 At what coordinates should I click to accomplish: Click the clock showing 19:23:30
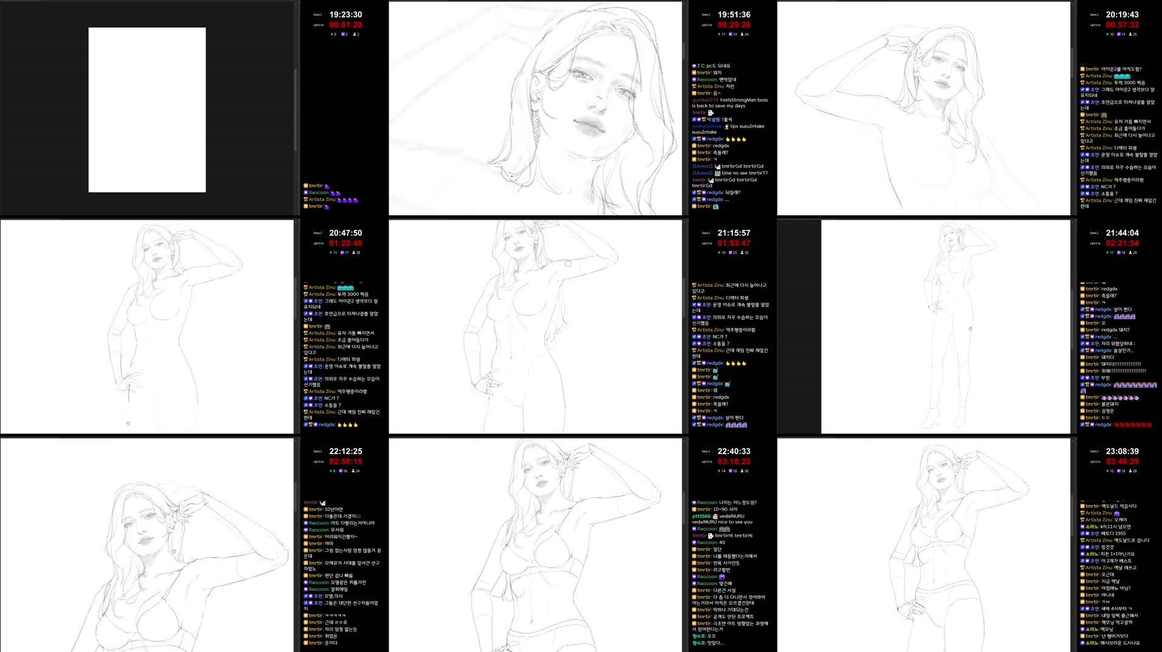(x=345, y=14)
